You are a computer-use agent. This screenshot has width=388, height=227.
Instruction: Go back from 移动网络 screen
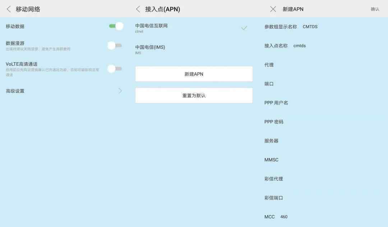tap(9, 9)
